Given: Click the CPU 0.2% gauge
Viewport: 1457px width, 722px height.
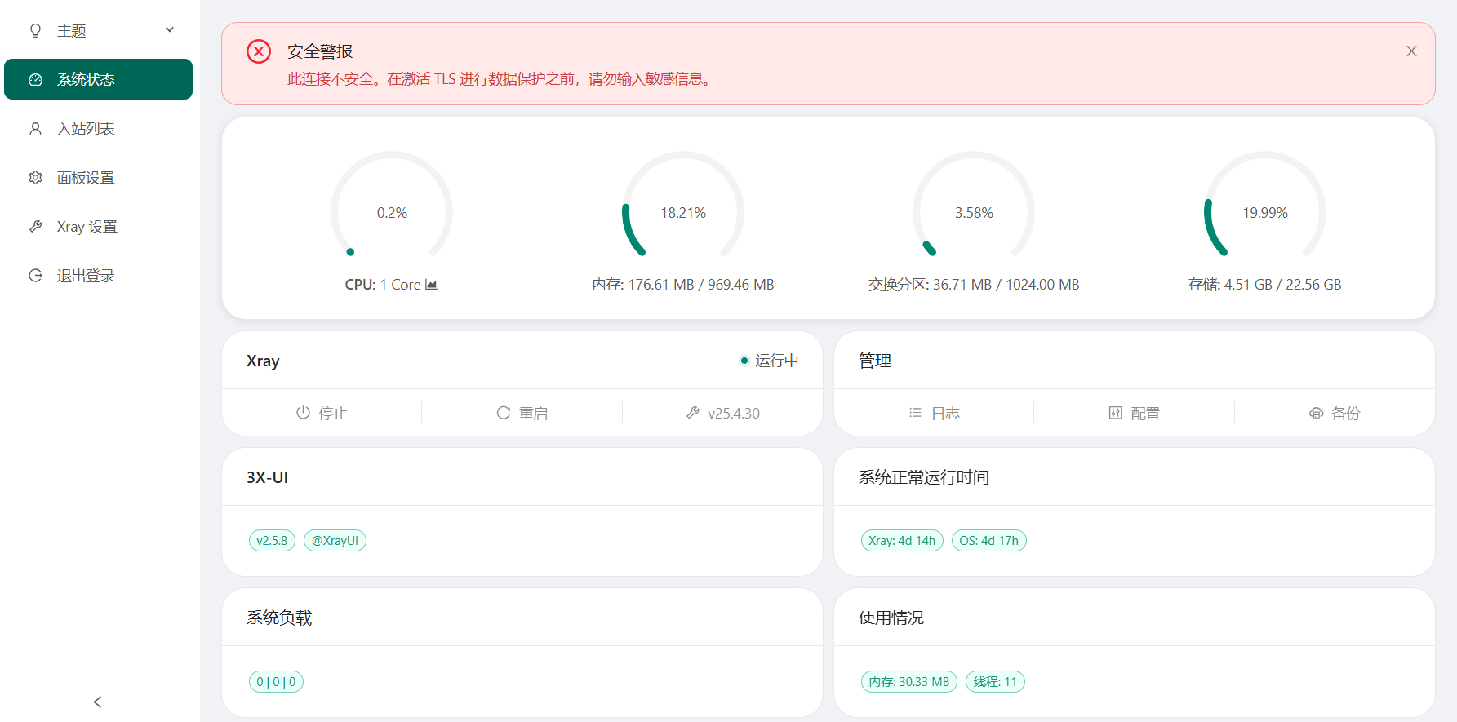Looking at the screenshot, I should (392, 212).
